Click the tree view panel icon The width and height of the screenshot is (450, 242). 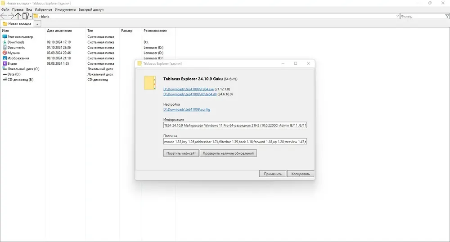pyautogui.click(x=25, y=16)
